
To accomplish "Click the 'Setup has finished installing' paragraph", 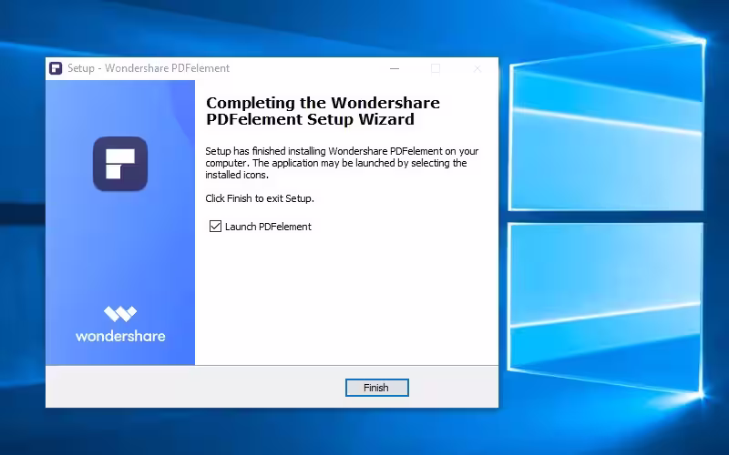I will 342,163.
